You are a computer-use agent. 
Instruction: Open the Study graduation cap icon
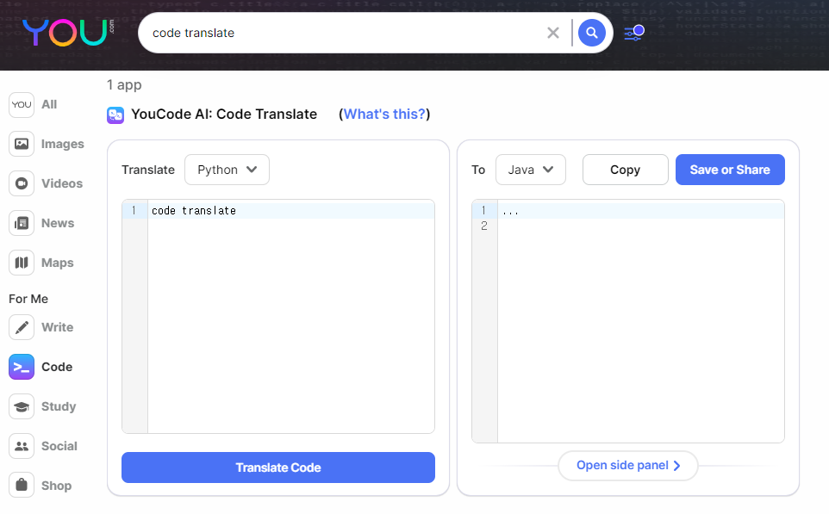(22, 406)
